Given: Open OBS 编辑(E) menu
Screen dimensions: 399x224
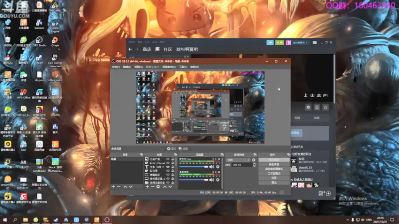Looking at the screenshot, I should (127, 67).
